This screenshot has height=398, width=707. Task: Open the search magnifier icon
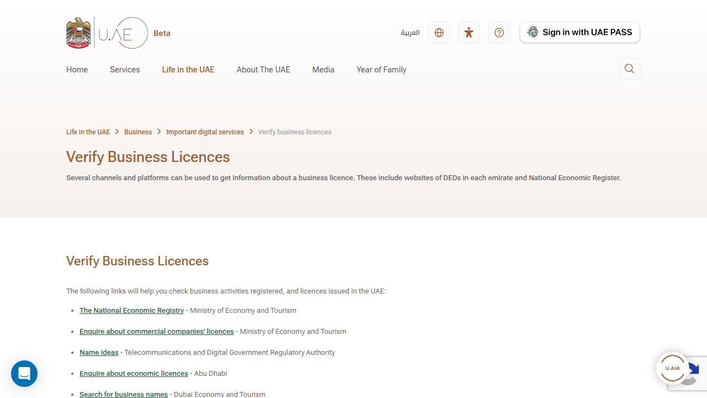pyautogui.click(x=630, y=69)
